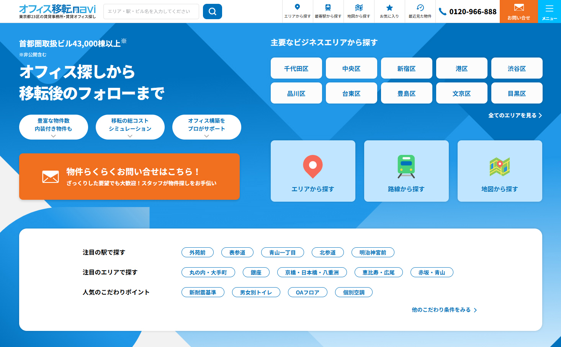The width and height of the screenshot is (561, 347).
Task: Choose the 赤坂・青山 area tag
Action: point(432,272)
